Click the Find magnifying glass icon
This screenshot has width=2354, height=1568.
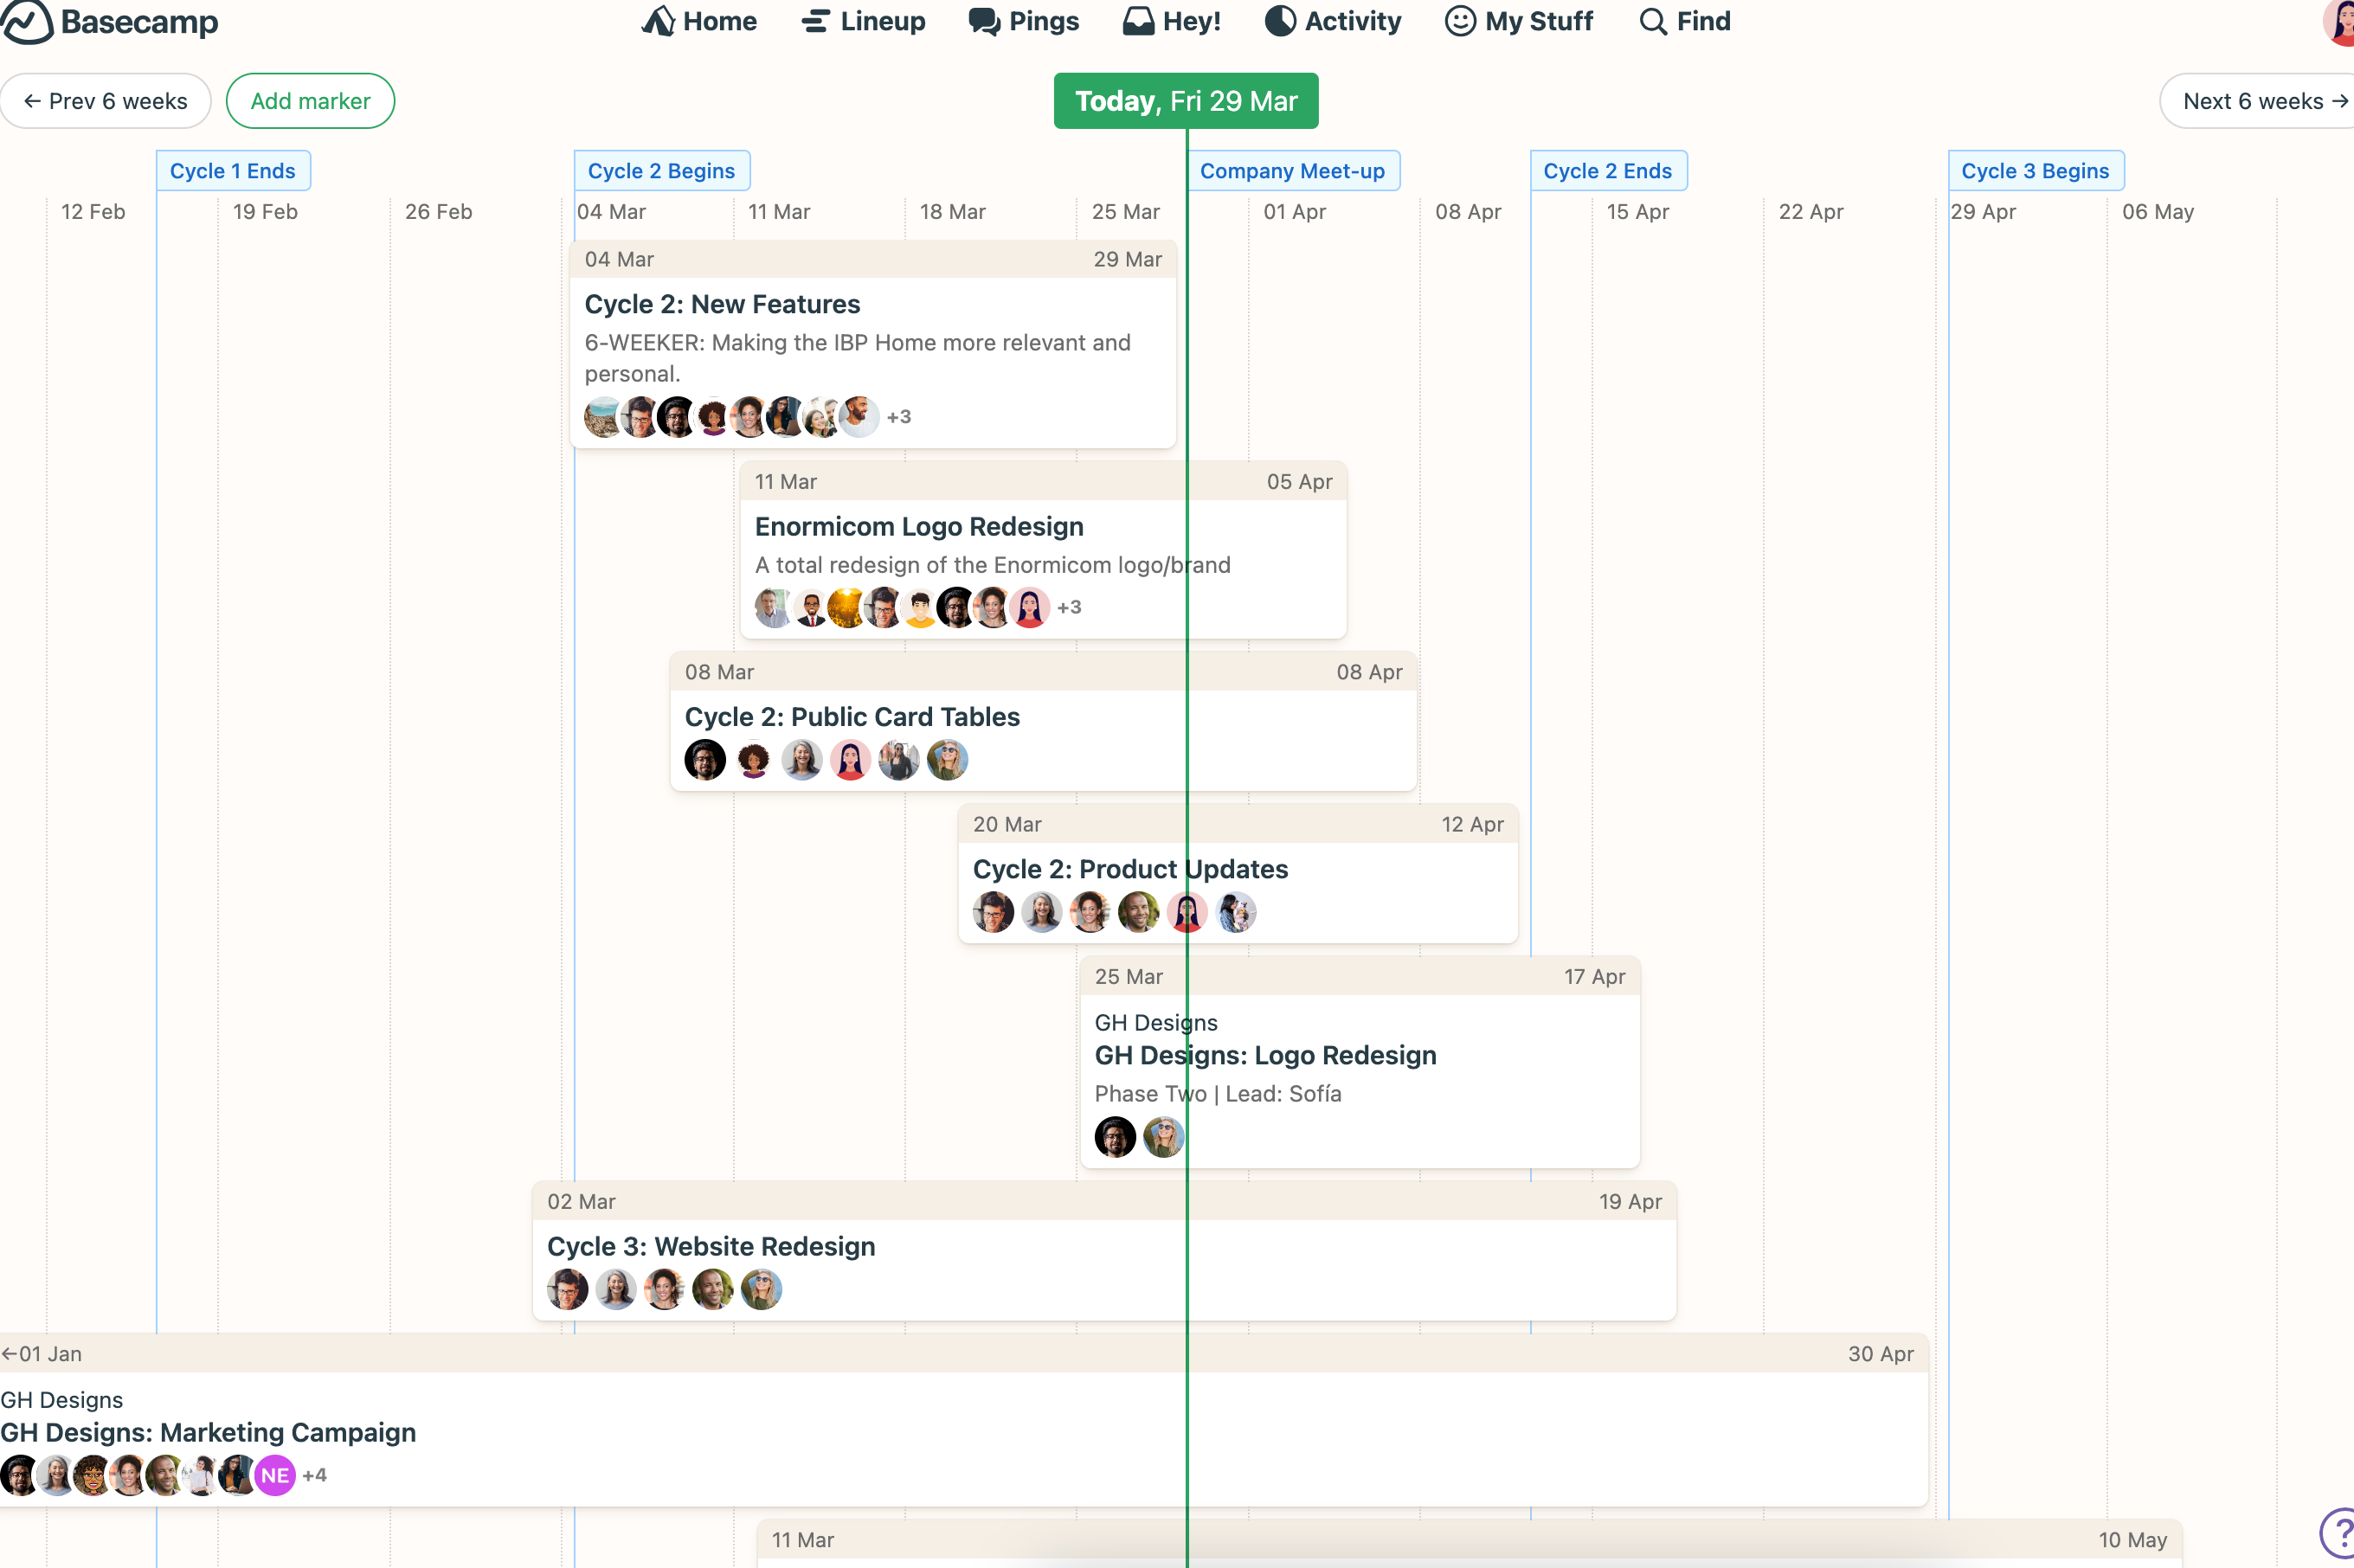tap(1653, 21)
